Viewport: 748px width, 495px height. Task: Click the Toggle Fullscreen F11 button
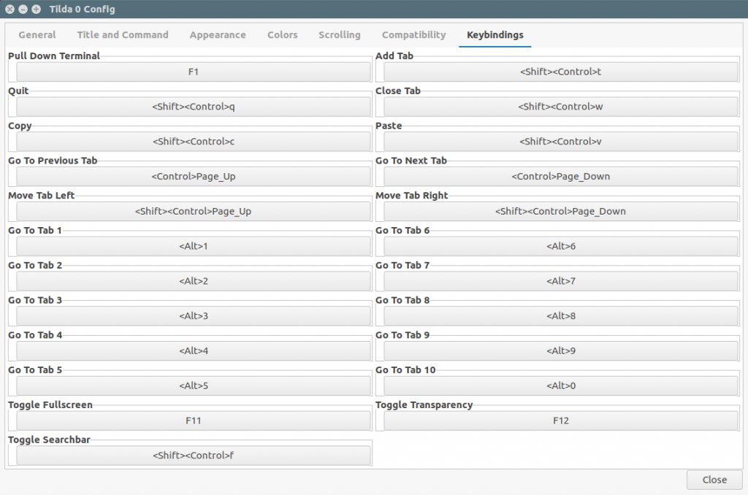pyautogui.click(x=194, y=421)
